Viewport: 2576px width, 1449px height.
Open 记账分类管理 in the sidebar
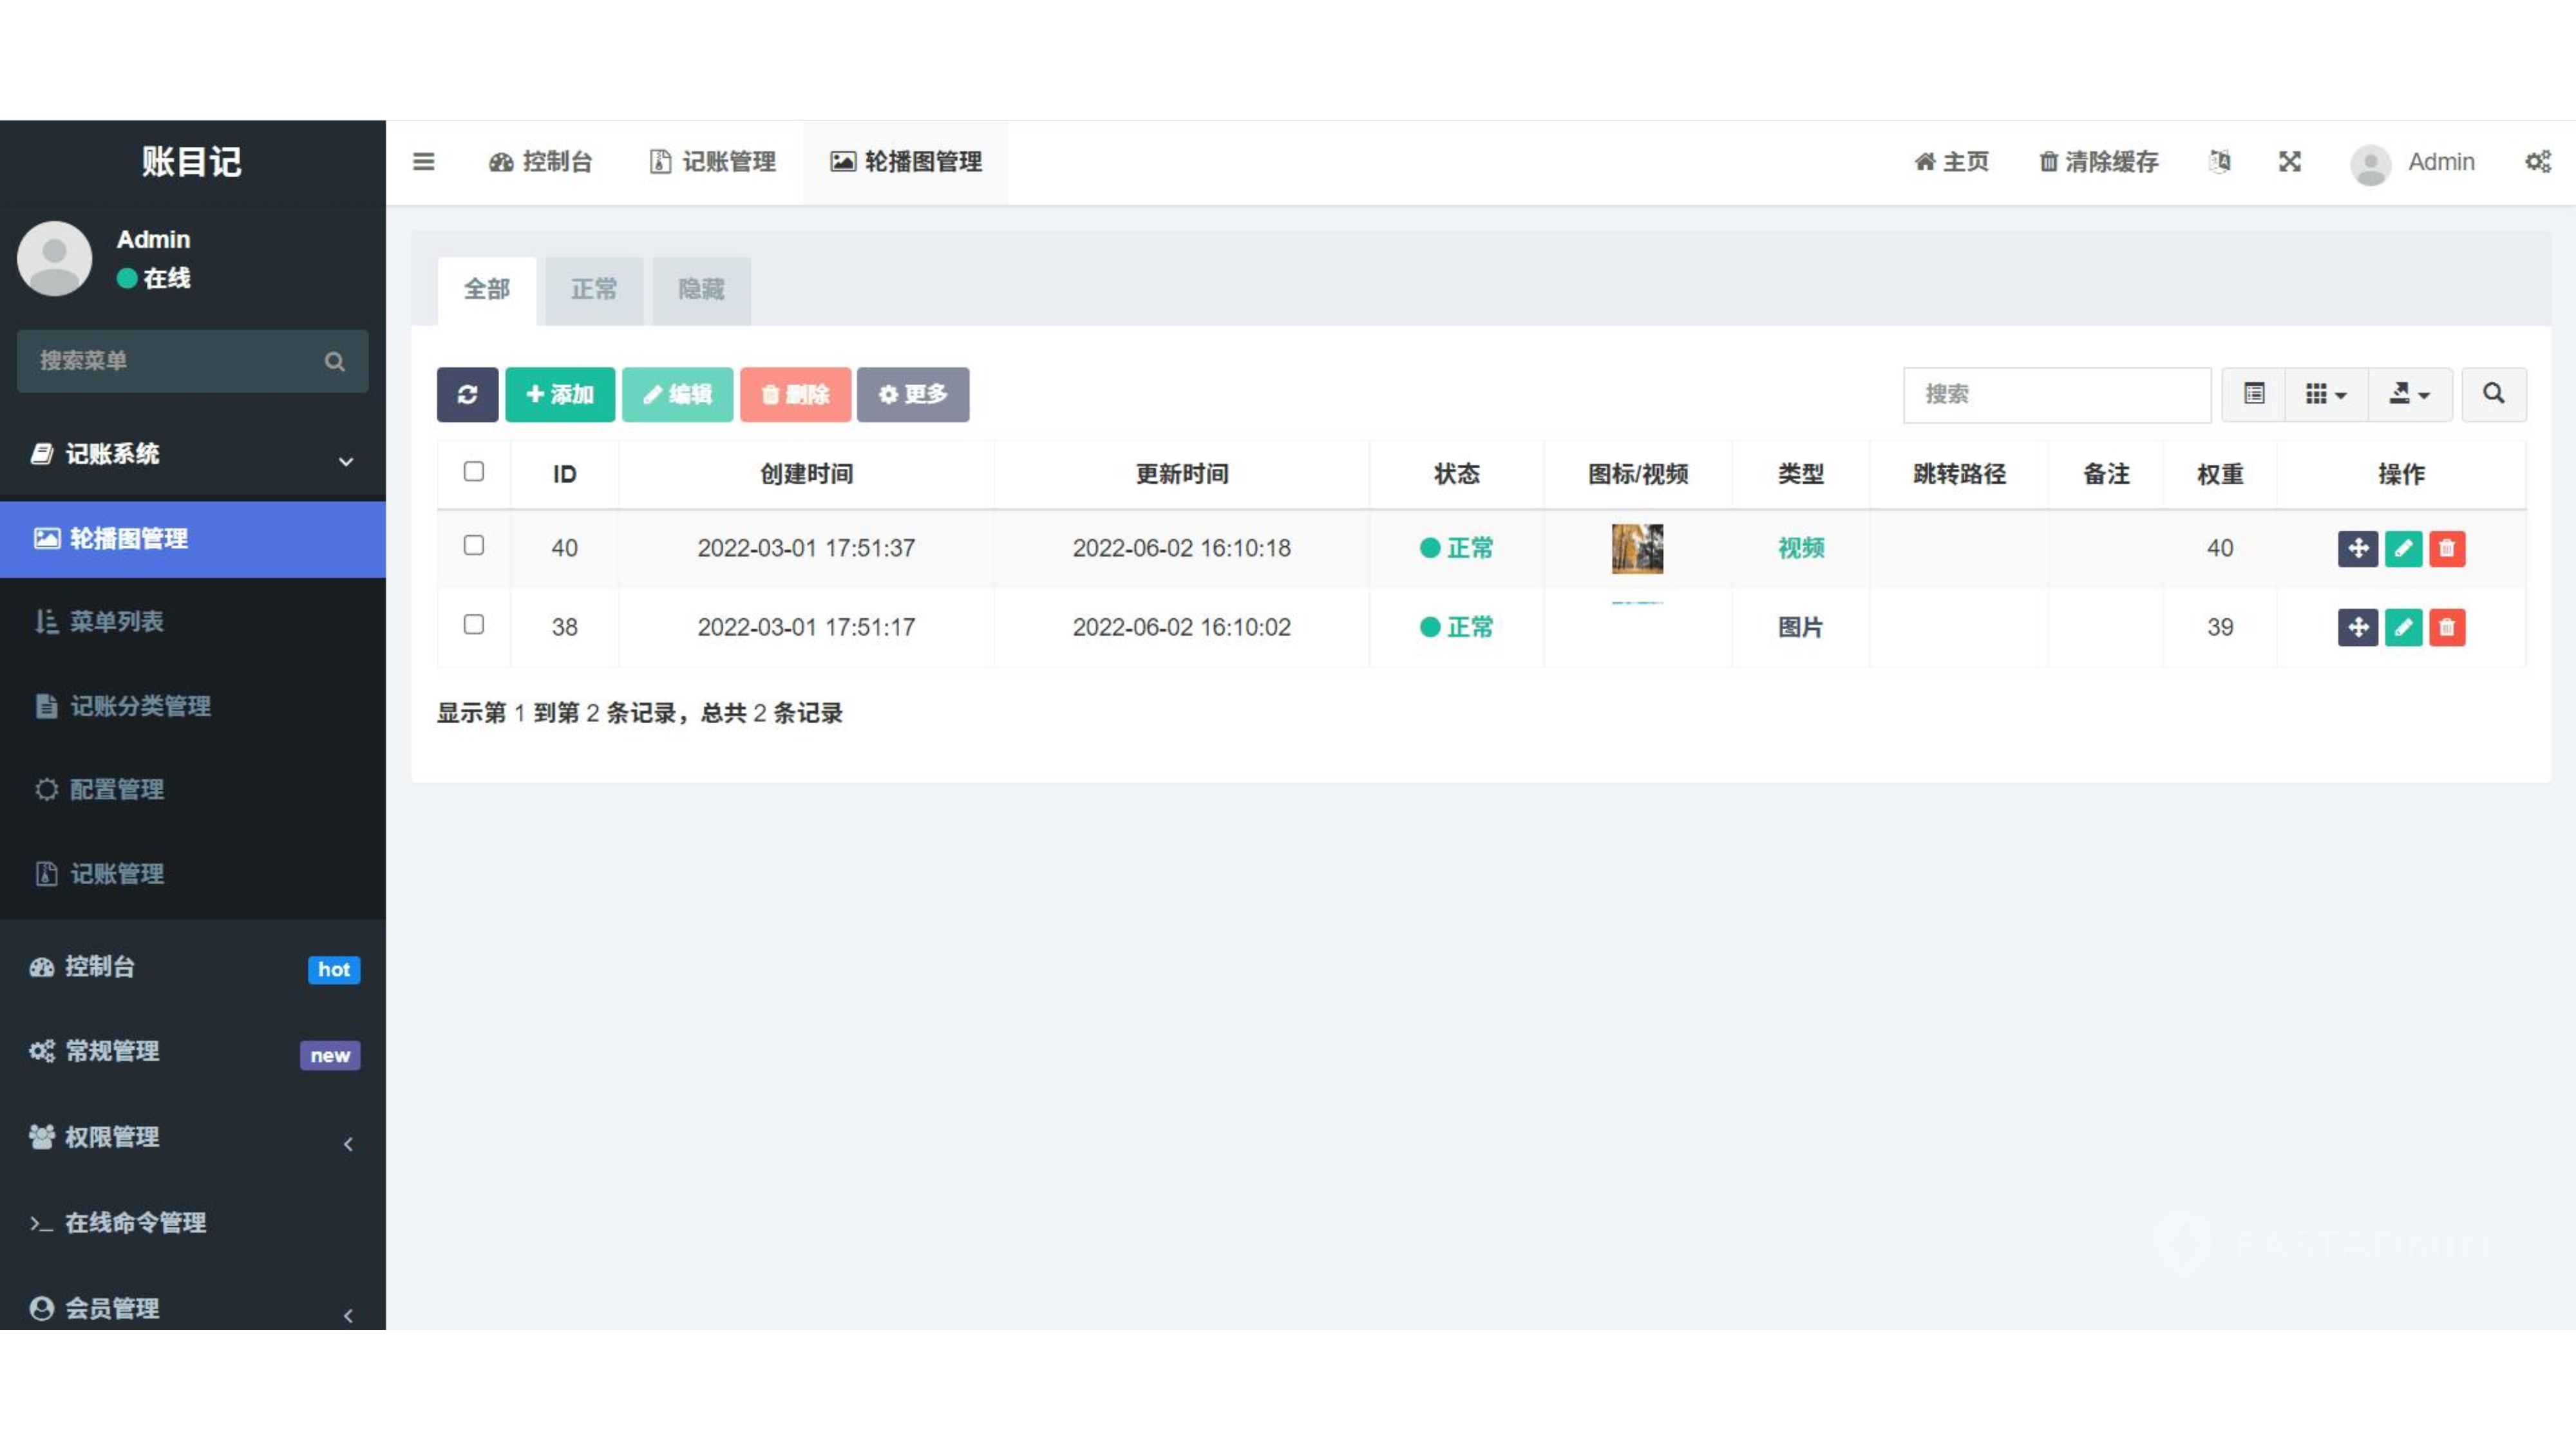[x=193, y=706]
